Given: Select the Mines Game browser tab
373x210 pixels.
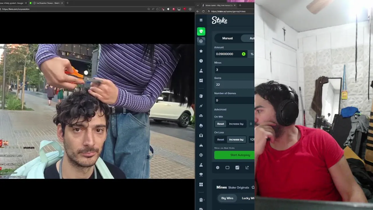Looking at the screenshot, I should 219,5.
